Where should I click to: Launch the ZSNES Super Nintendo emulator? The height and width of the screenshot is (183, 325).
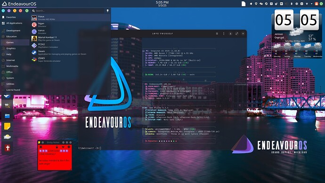[70, 59]
